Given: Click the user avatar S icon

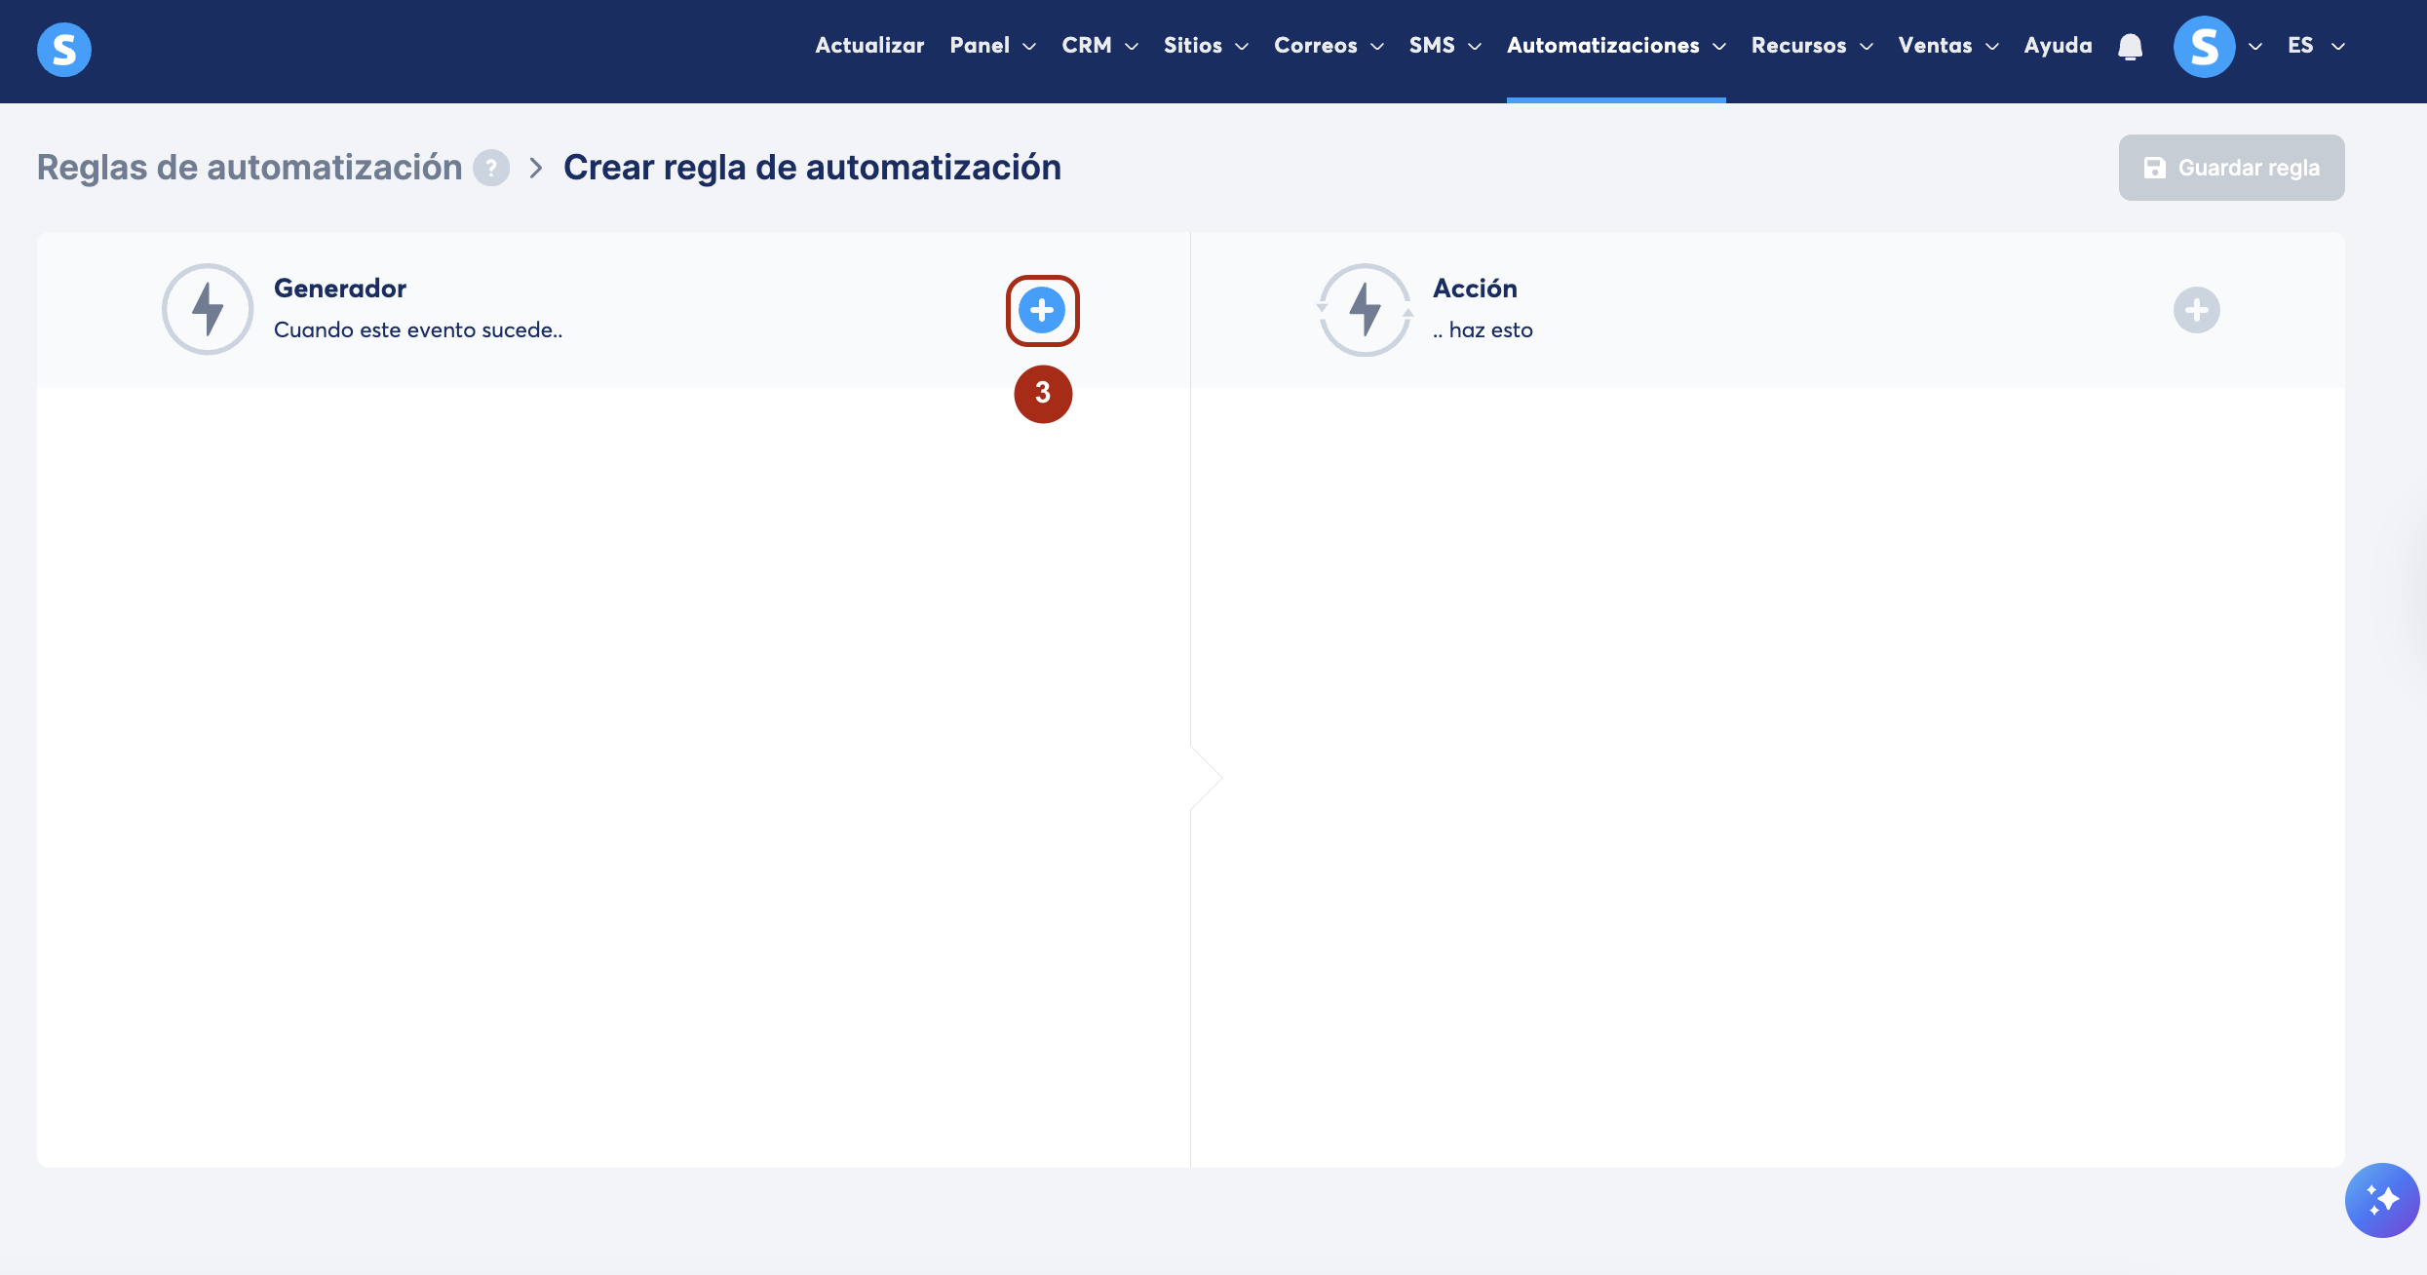Looking at the screenshot, I should (2204, 47).
